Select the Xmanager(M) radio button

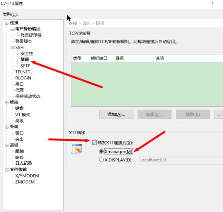pos(101,151)
